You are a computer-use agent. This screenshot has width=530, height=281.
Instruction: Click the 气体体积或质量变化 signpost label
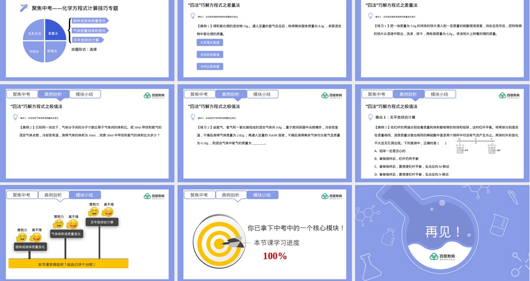66,234
